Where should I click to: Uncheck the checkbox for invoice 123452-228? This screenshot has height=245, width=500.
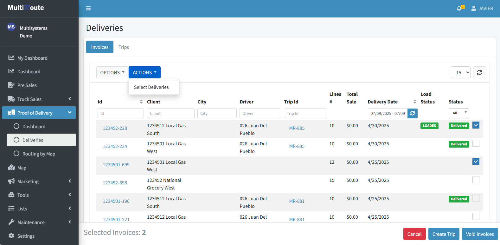[x=476, y=125]
